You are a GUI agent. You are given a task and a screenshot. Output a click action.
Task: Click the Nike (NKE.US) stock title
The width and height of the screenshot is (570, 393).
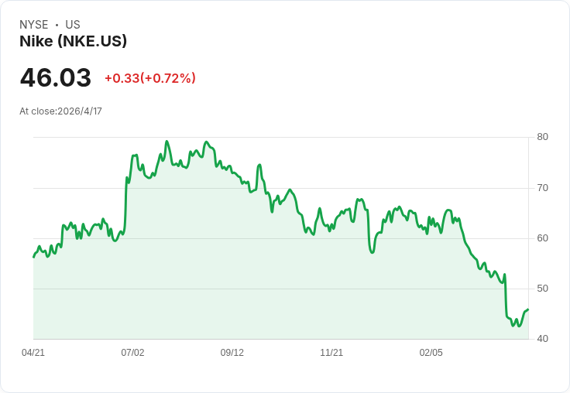point(73,42)
